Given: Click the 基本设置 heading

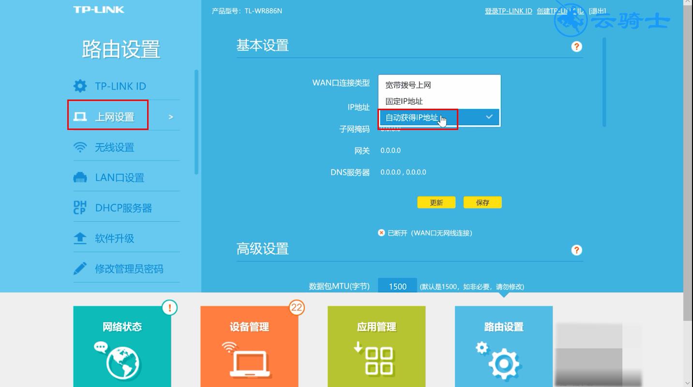Looking at the screenshot, I should pos(262,45).
